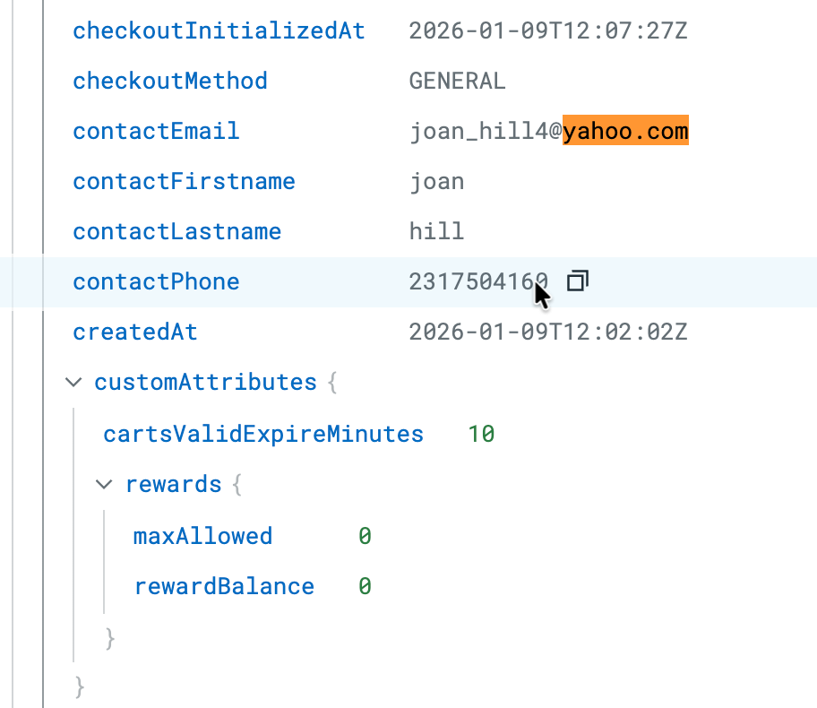817x708 pixels.
Task: Click the contactFirstname key
Action: (184, 181)
